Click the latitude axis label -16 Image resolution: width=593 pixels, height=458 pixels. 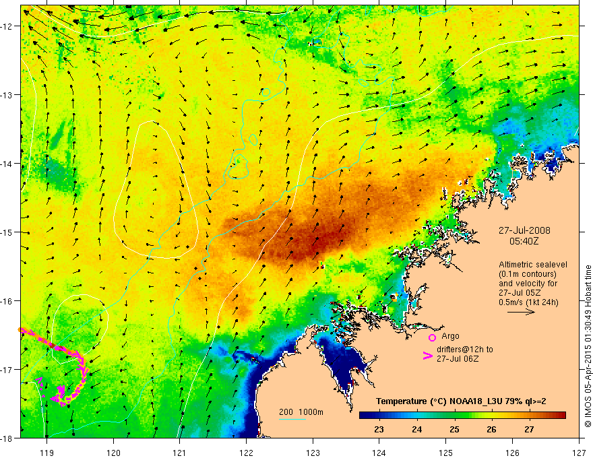pos(7,301)
